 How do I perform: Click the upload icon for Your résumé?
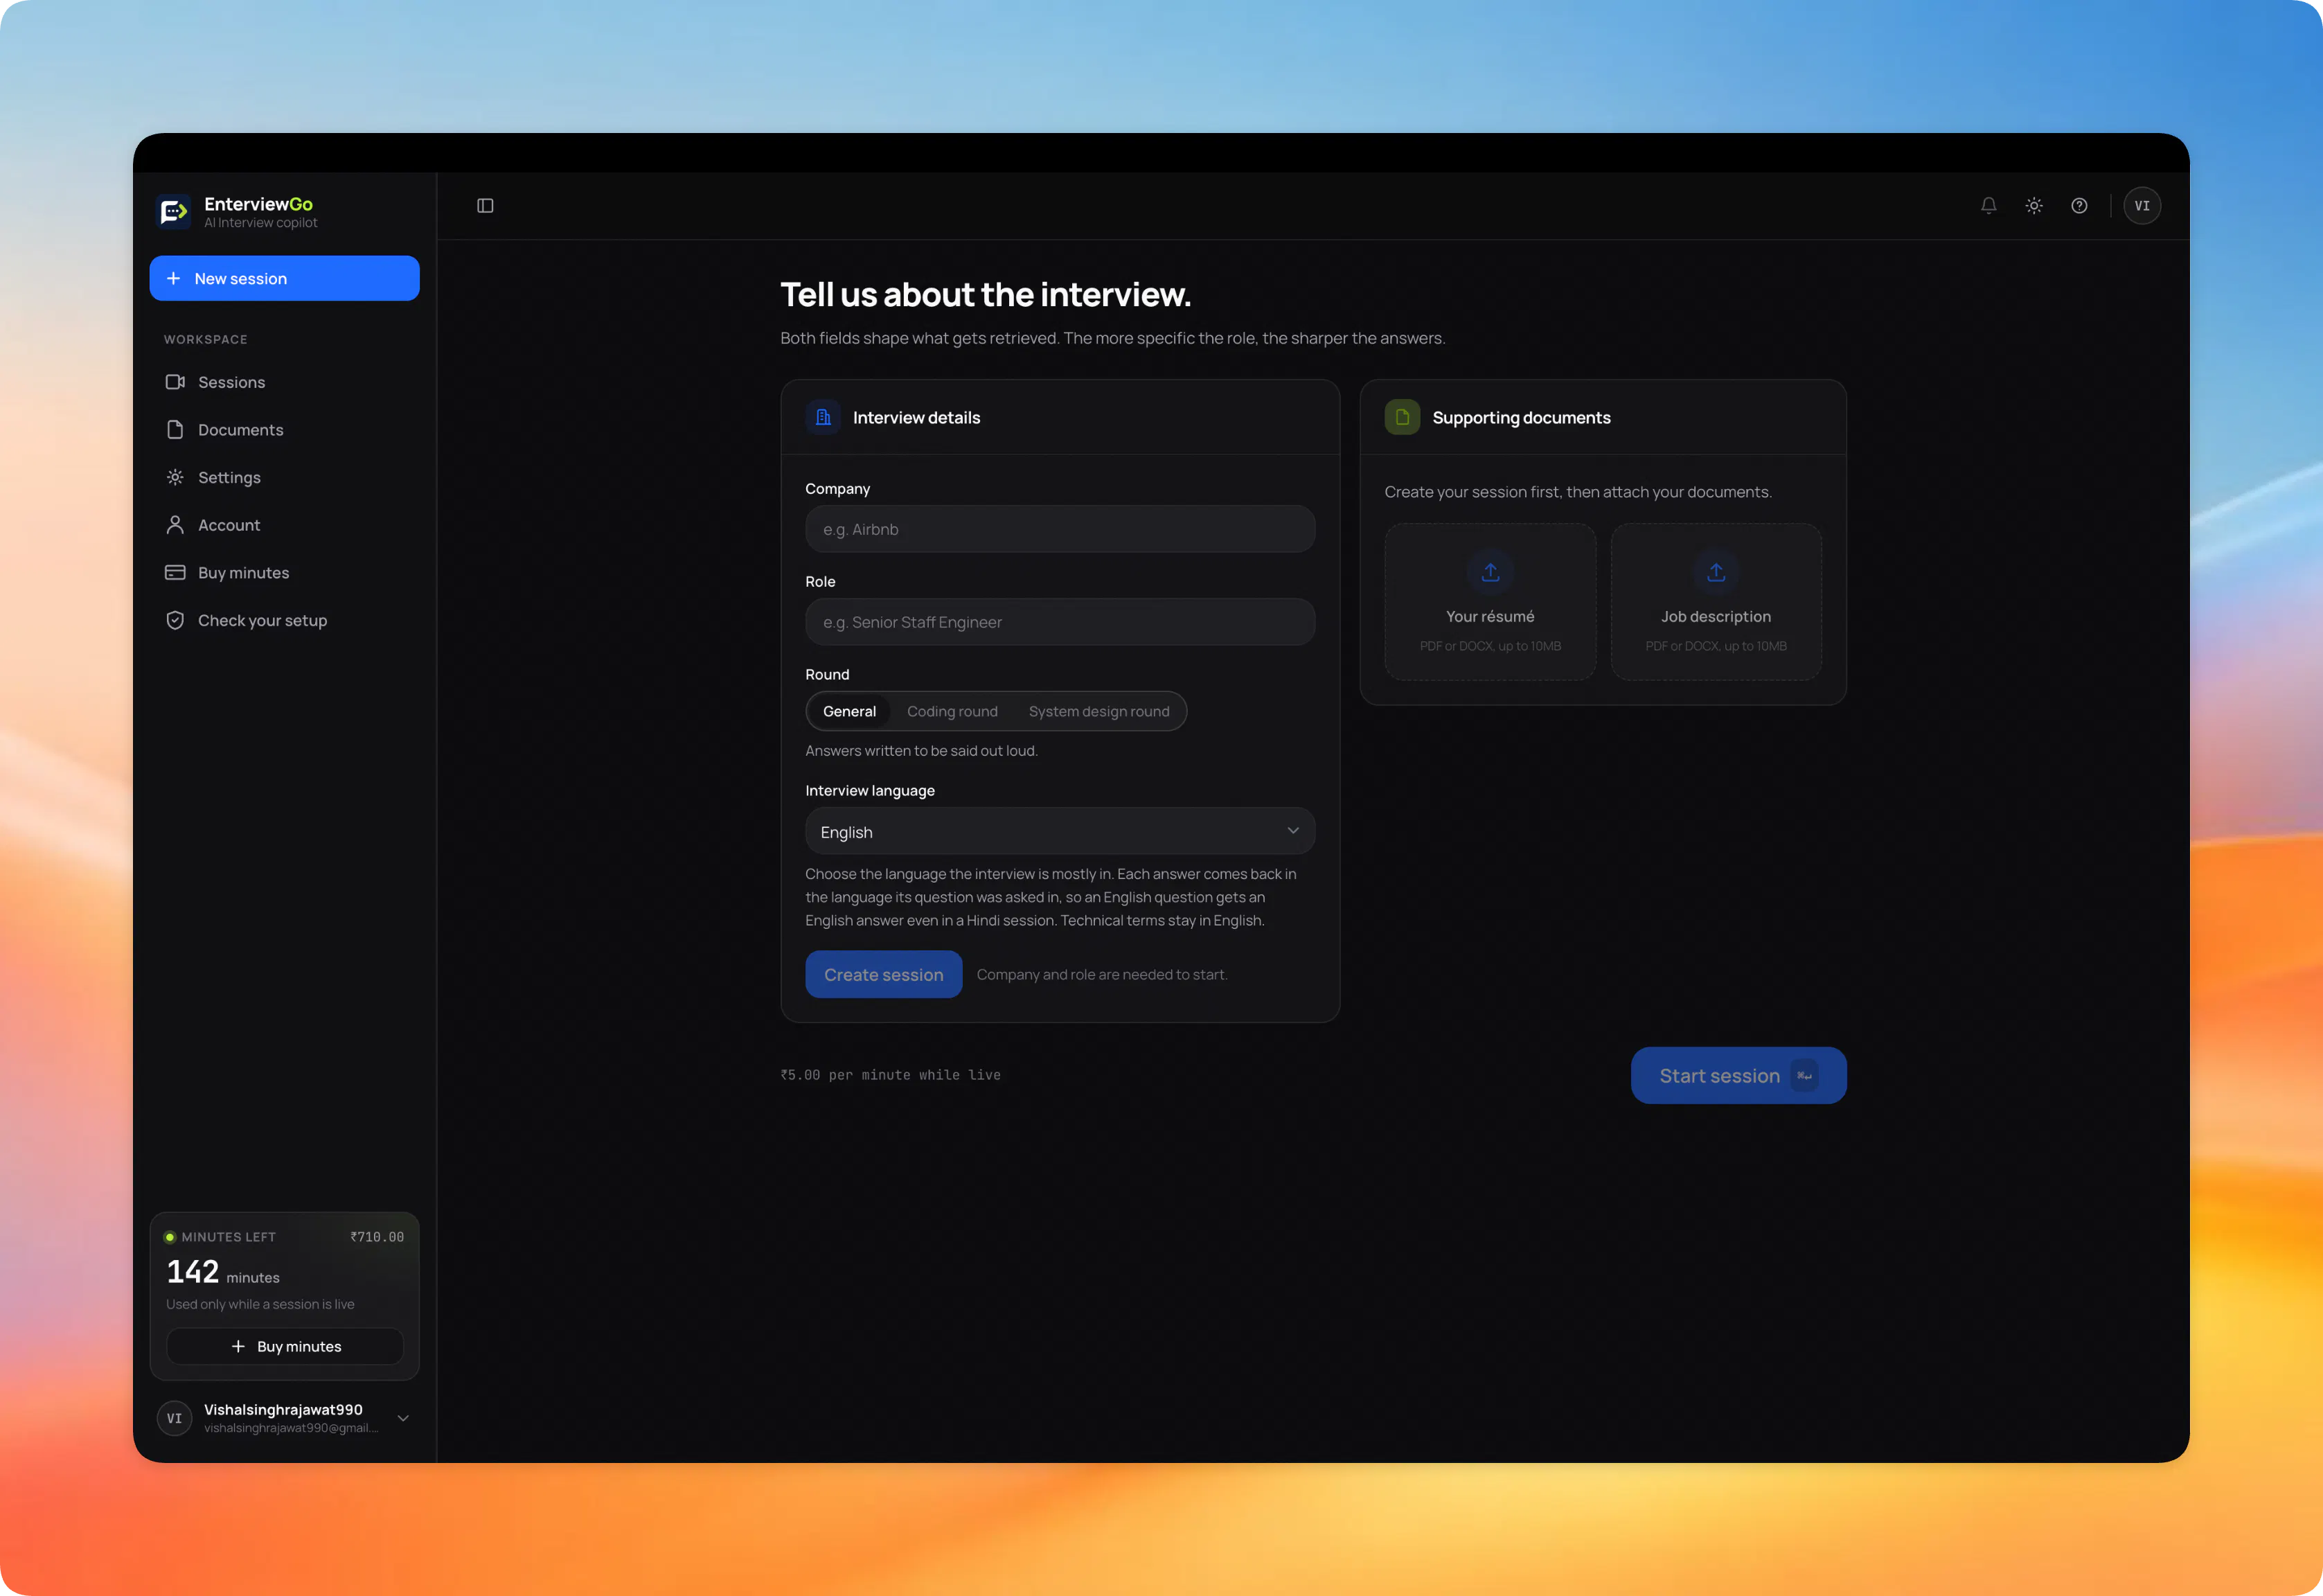point(1489,572)
